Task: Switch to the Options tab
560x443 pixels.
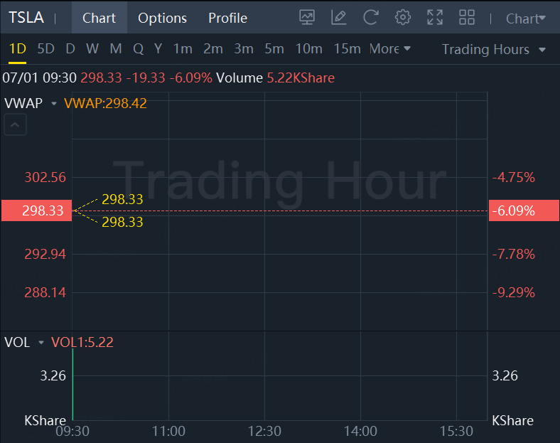Action: click(x=162, y=18)
